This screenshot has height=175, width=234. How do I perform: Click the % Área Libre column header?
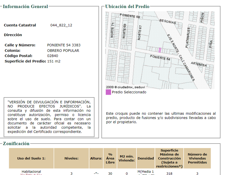pyautogui.click(x=110, y=158)
